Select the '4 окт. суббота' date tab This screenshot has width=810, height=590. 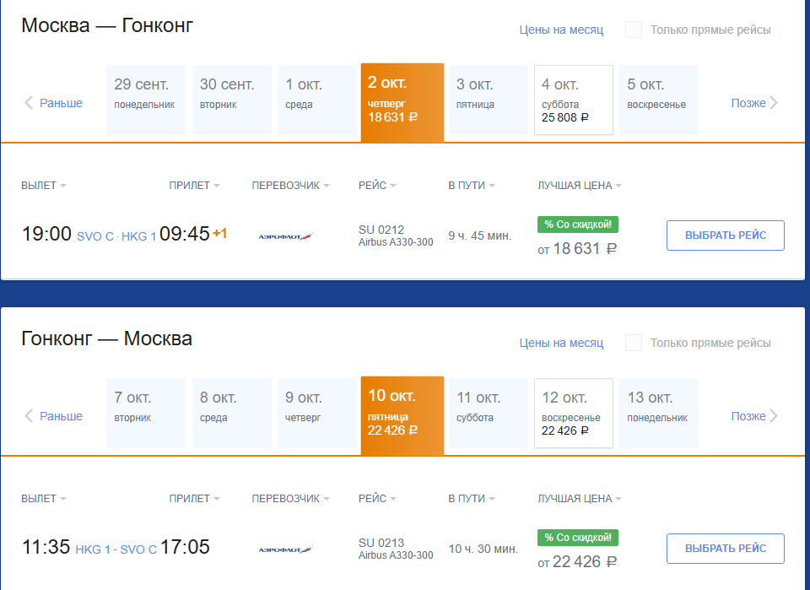(x=574, y=100)
